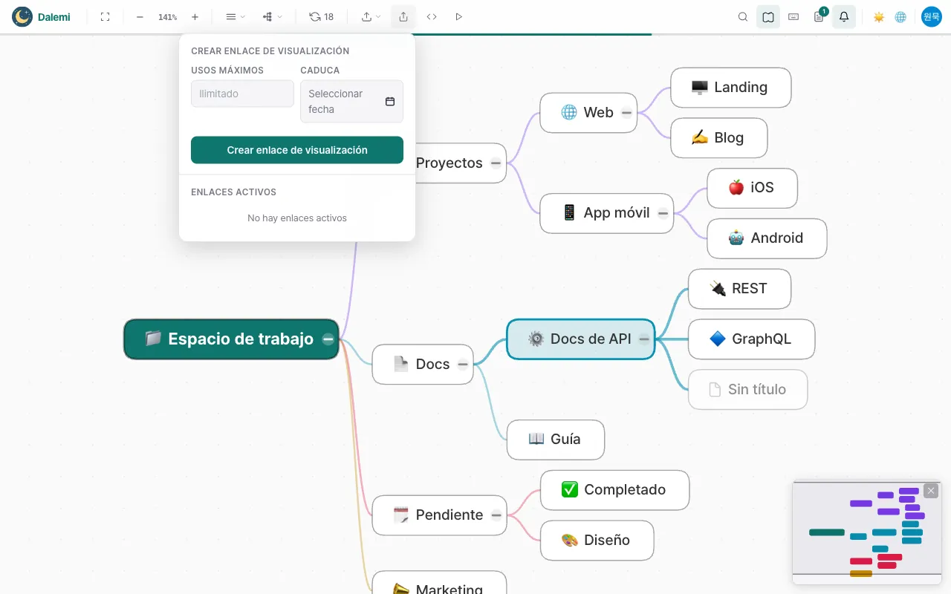This screenshot has width=951, height=594.
Task: Click Crear enlace de visualización button
Action: tap(297, 150)
